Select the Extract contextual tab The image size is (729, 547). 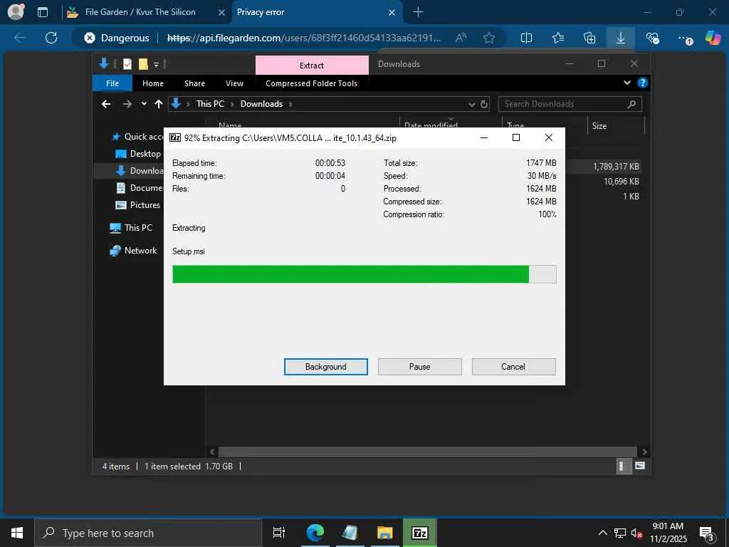pos(312,65)
